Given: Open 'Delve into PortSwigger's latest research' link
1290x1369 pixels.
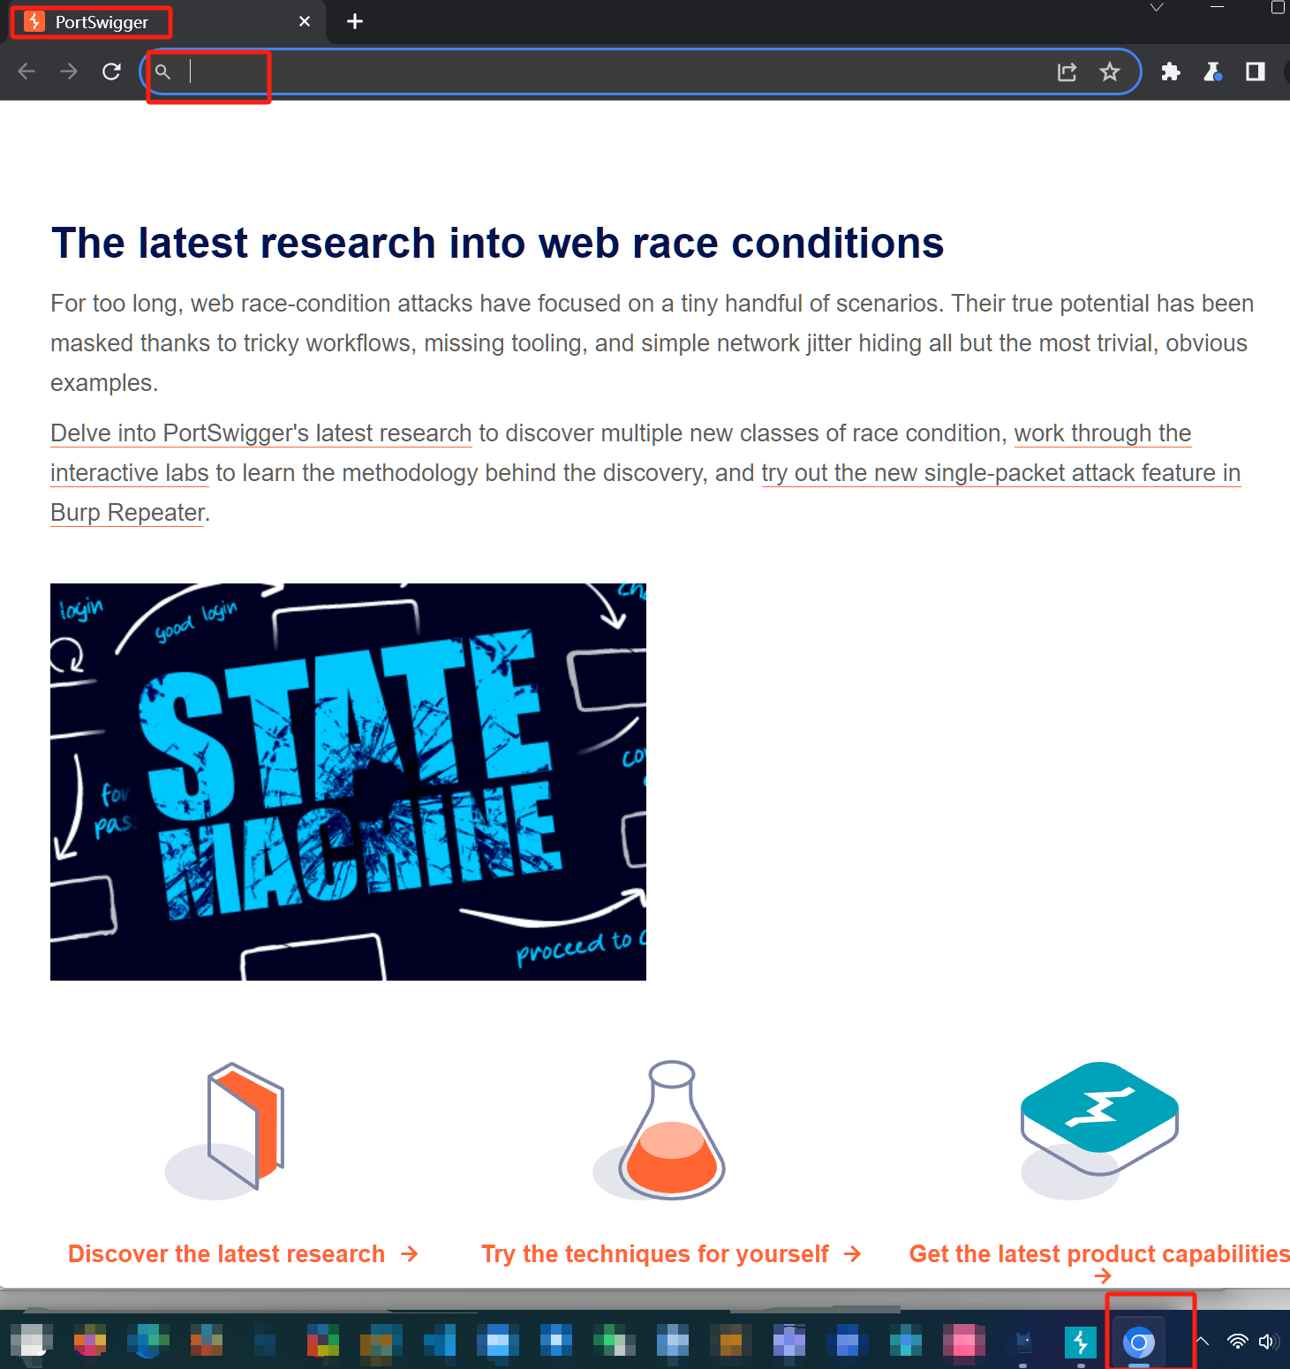Looking at the screenshot, I should (x=261, y=433).
